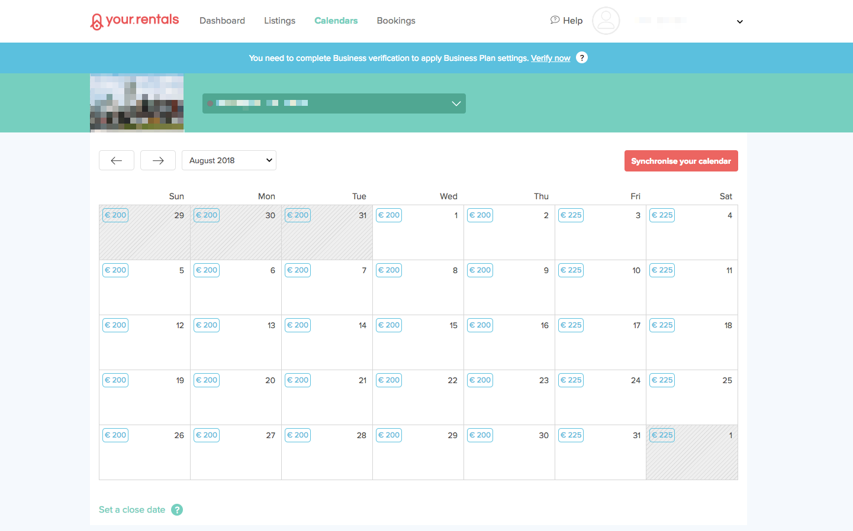Click the €200 price tag on Thu 16

[480, 325]
